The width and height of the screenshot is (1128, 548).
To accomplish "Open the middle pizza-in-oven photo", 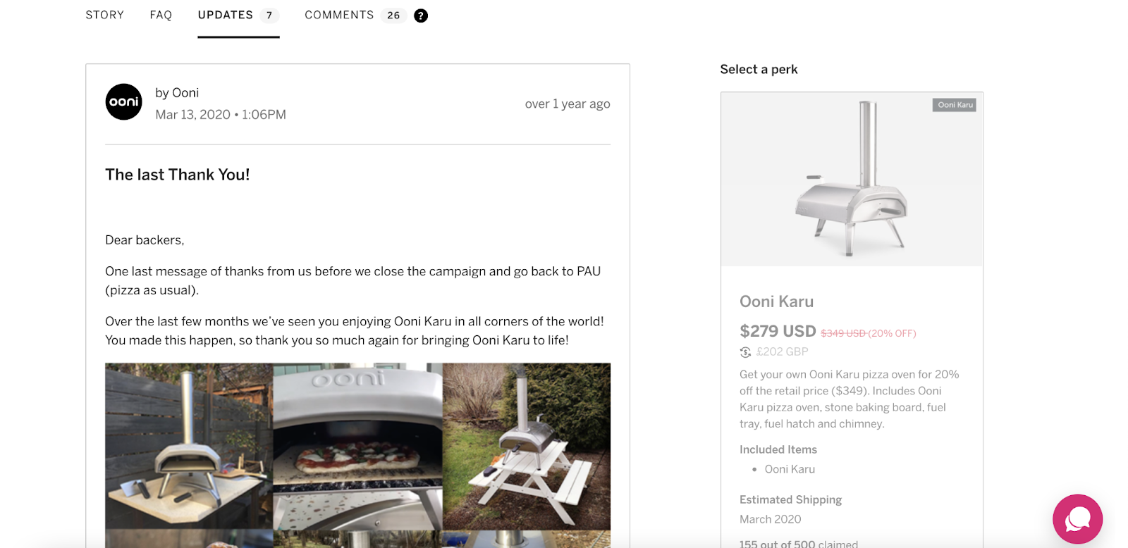I will click(x=357, y=446).
